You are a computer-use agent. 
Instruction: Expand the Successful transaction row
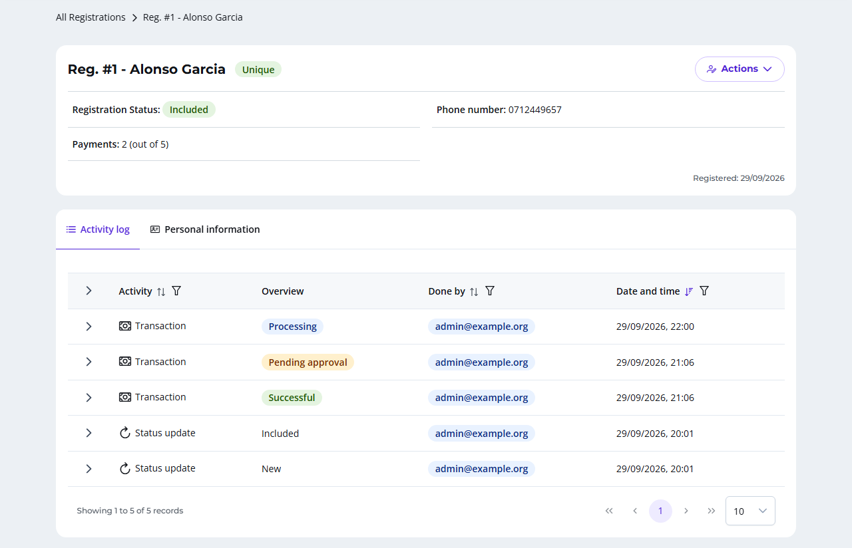tap(89, 398)
